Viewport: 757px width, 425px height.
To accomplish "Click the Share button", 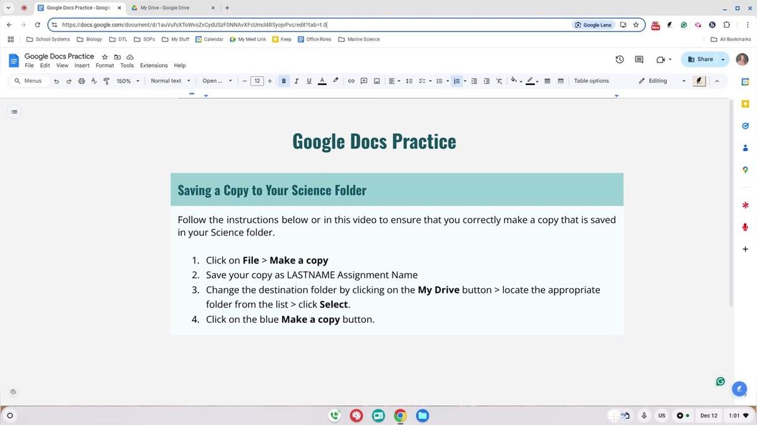I will coord(702,59).
